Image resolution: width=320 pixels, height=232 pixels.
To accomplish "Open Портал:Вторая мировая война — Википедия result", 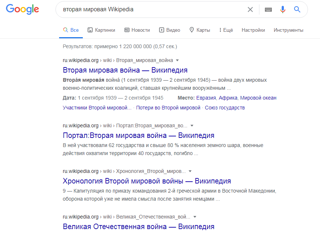I will click(x=139, y=135).
